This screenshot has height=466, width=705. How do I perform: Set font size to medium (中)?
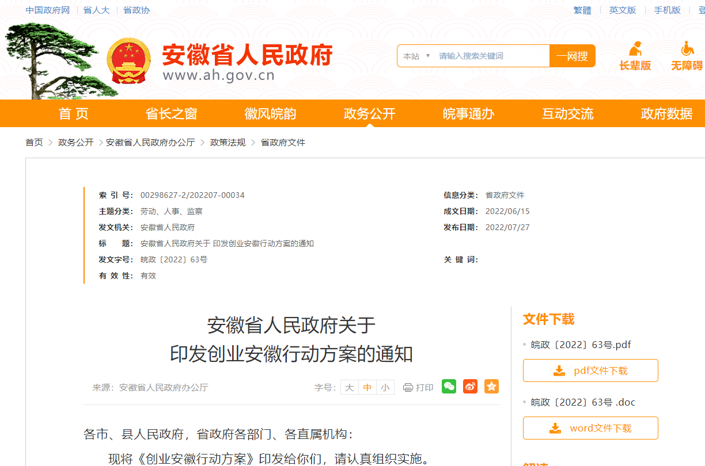[x=367, y=388]
